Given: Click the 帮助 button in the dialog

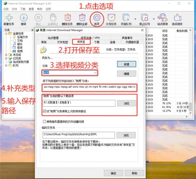Looking at the screenshot, I should click(x=135, y=173).
